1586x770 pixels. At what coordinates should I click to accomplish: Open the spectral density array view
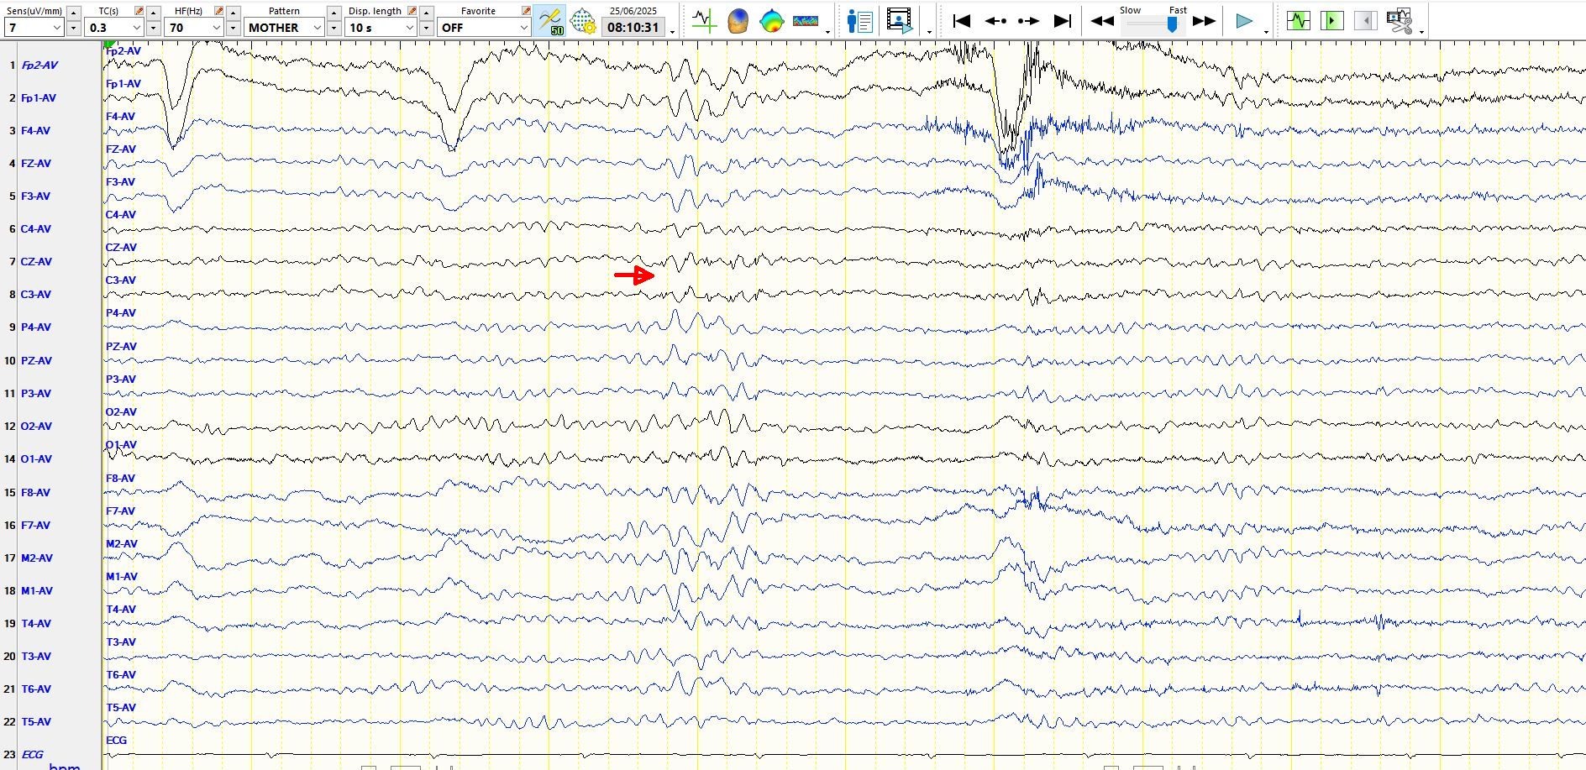[x=806, y=21]
